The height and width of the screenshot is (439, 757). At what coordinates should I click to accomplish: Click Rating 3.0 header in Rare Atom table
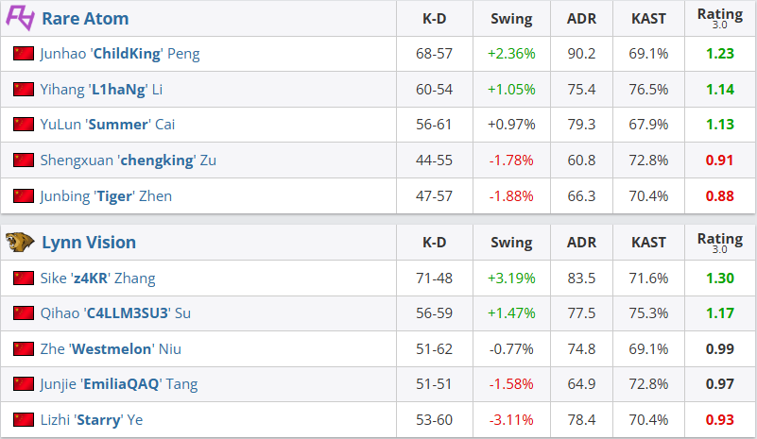coord(720,18)
